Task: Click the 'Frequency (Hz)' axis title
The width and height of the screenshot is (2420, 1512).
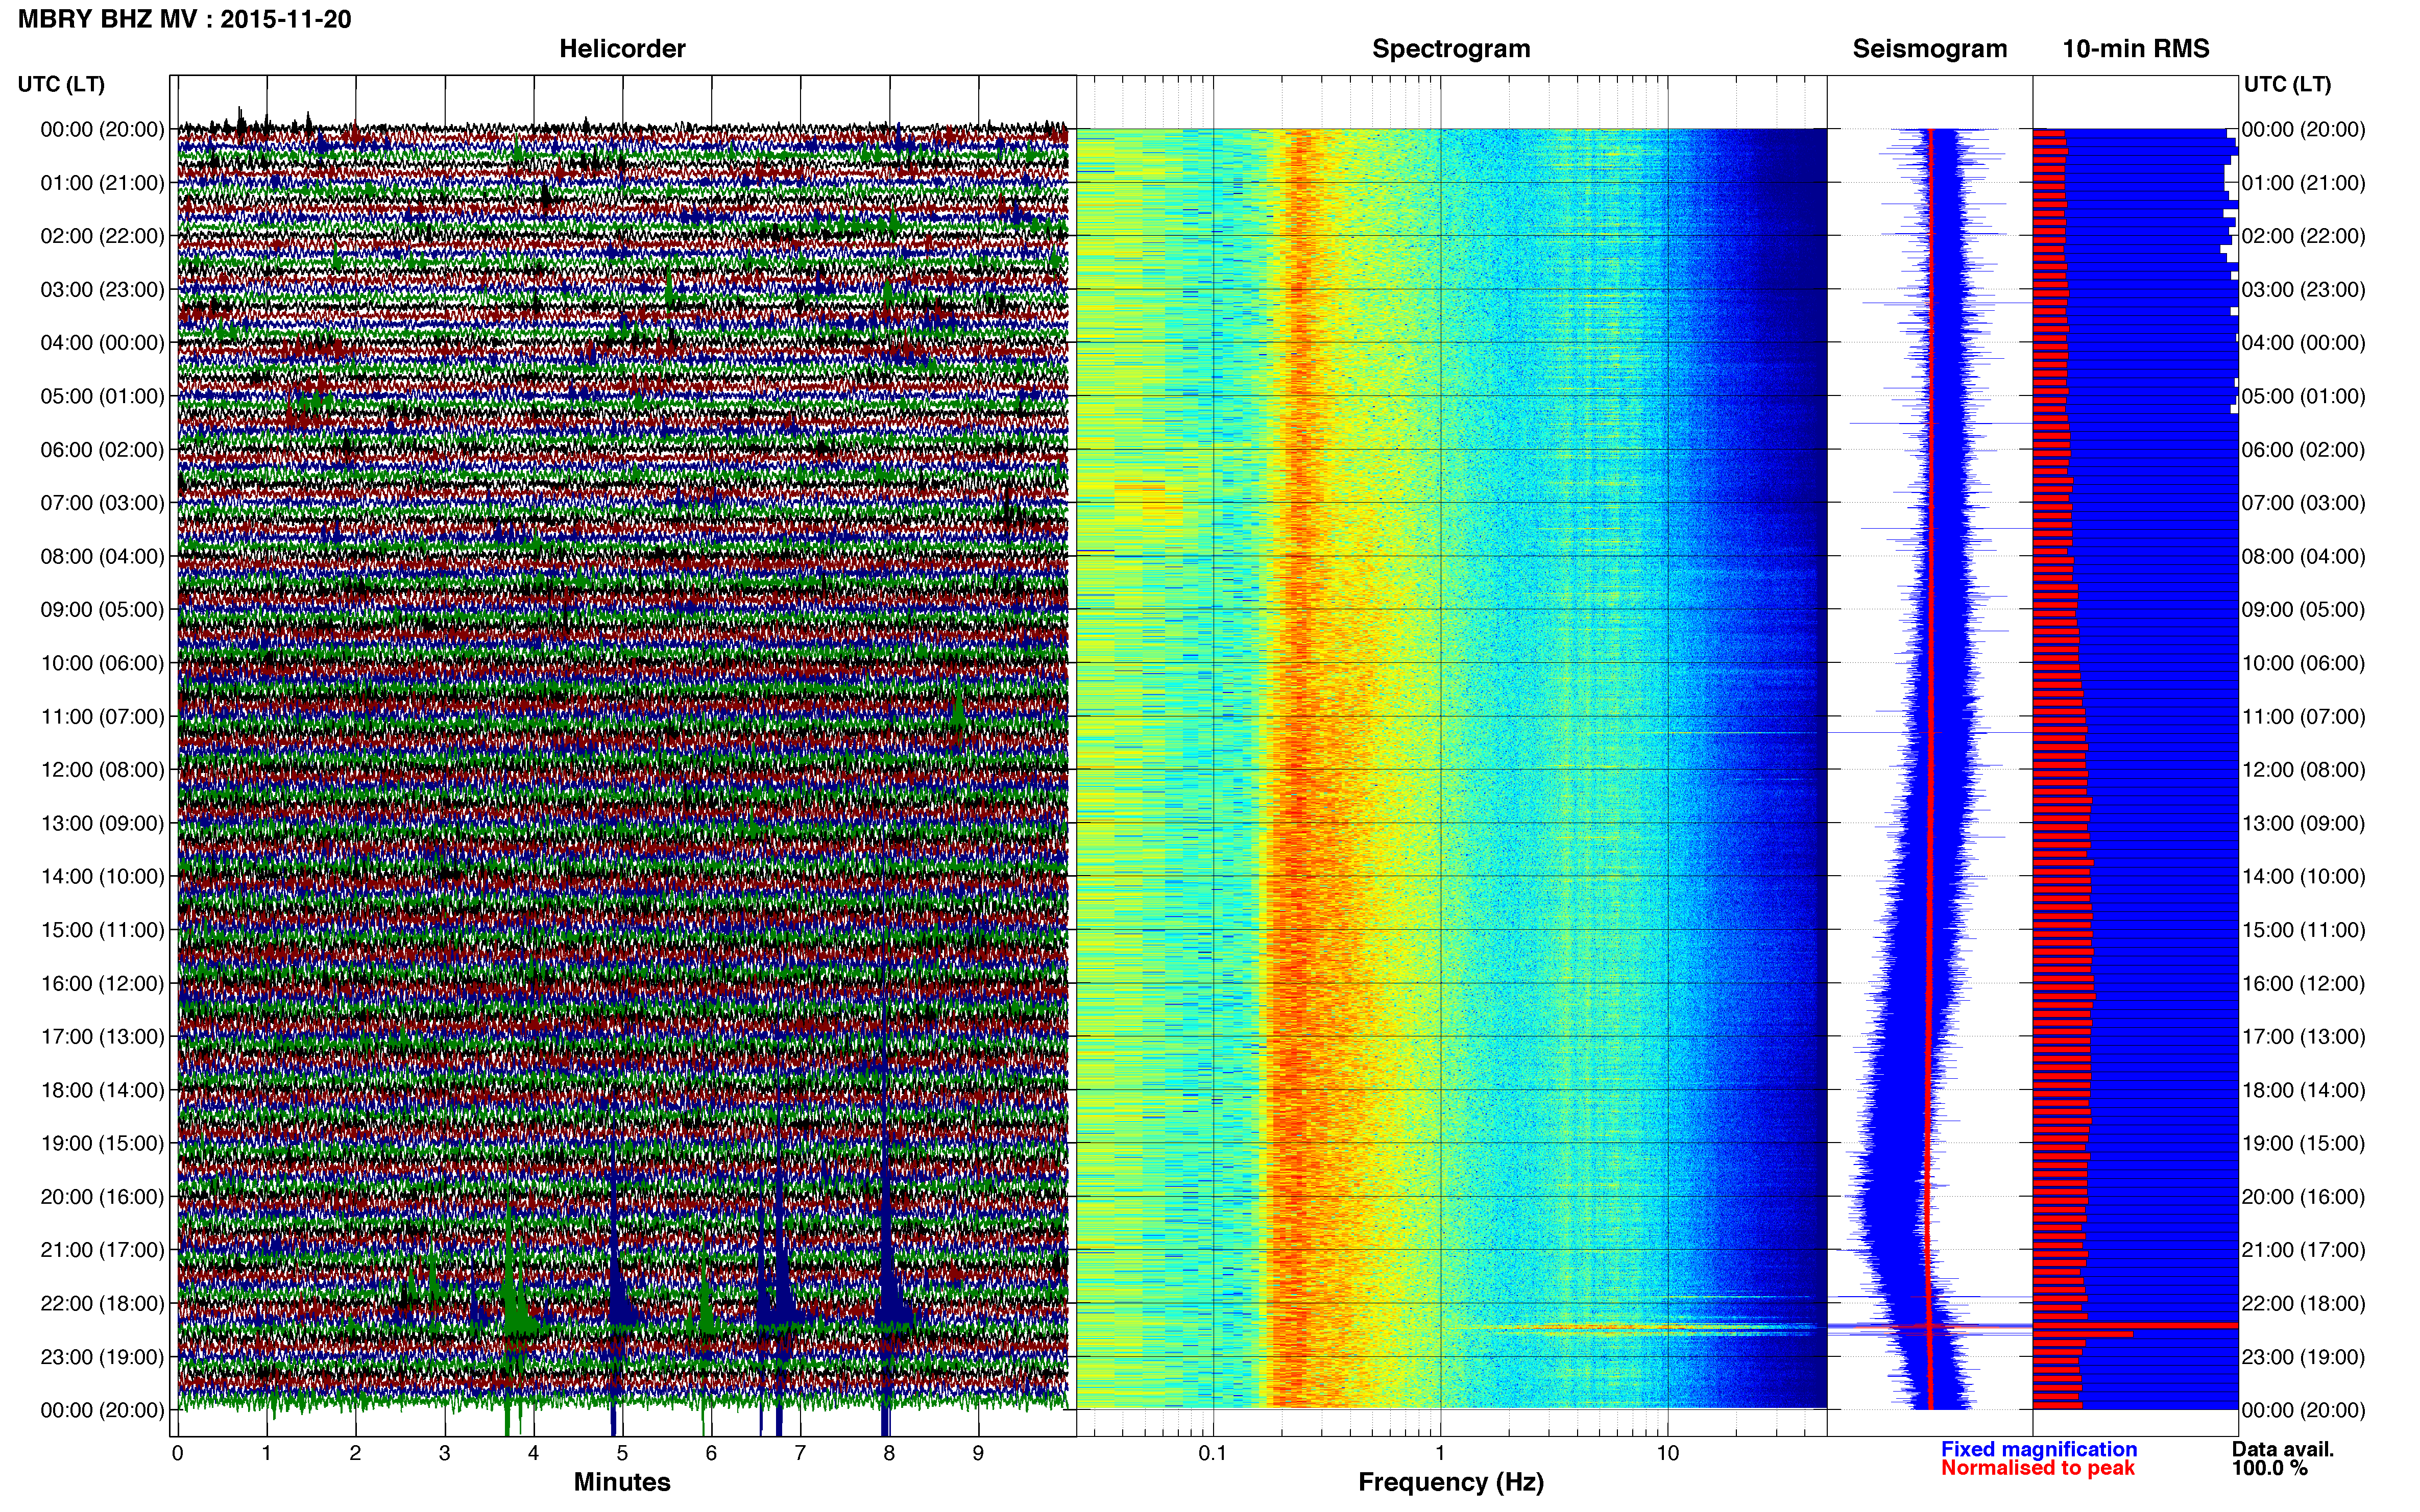Action: click(x=1450, y=1482)
